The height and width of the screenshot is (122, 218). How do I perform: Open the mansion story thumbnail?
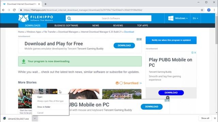tap(122, 94)
